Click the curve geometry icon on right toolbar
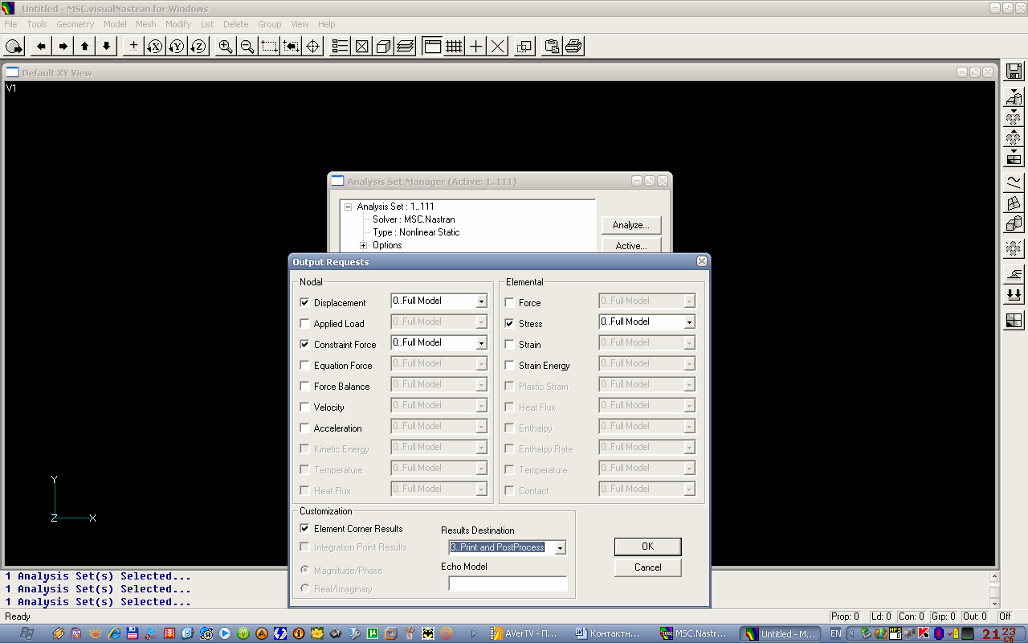 coord(1014,182)
